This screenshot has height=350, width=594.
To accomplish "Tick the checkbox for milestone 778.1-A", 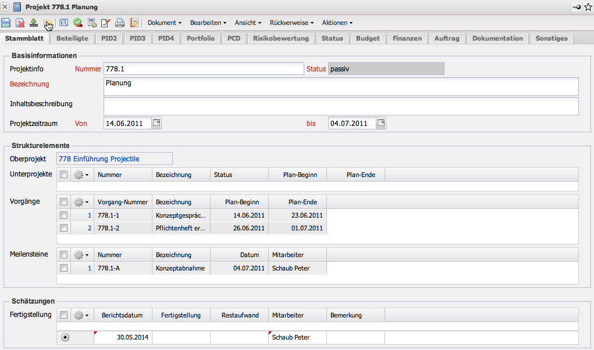I will pyautogui.click(x=63, y=268).
